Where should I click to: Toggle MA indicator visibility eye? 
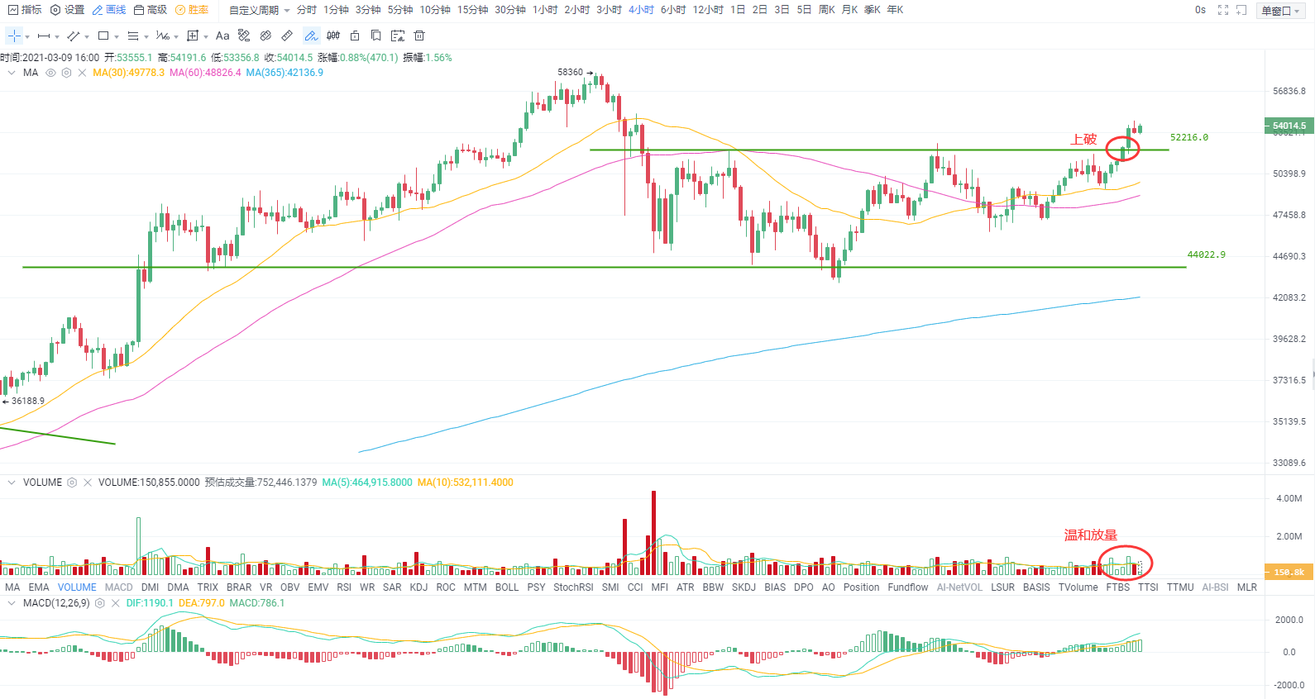(50, 73)
